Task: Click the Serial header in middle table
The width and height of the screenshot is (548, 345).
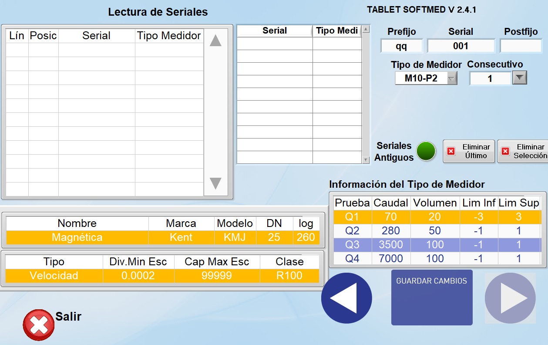Action: (x=275, y=30)
